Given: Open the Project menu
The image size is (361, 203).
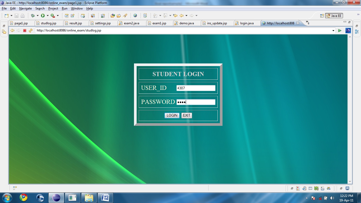Looking at the screenshot, I should tap(53, 8).
